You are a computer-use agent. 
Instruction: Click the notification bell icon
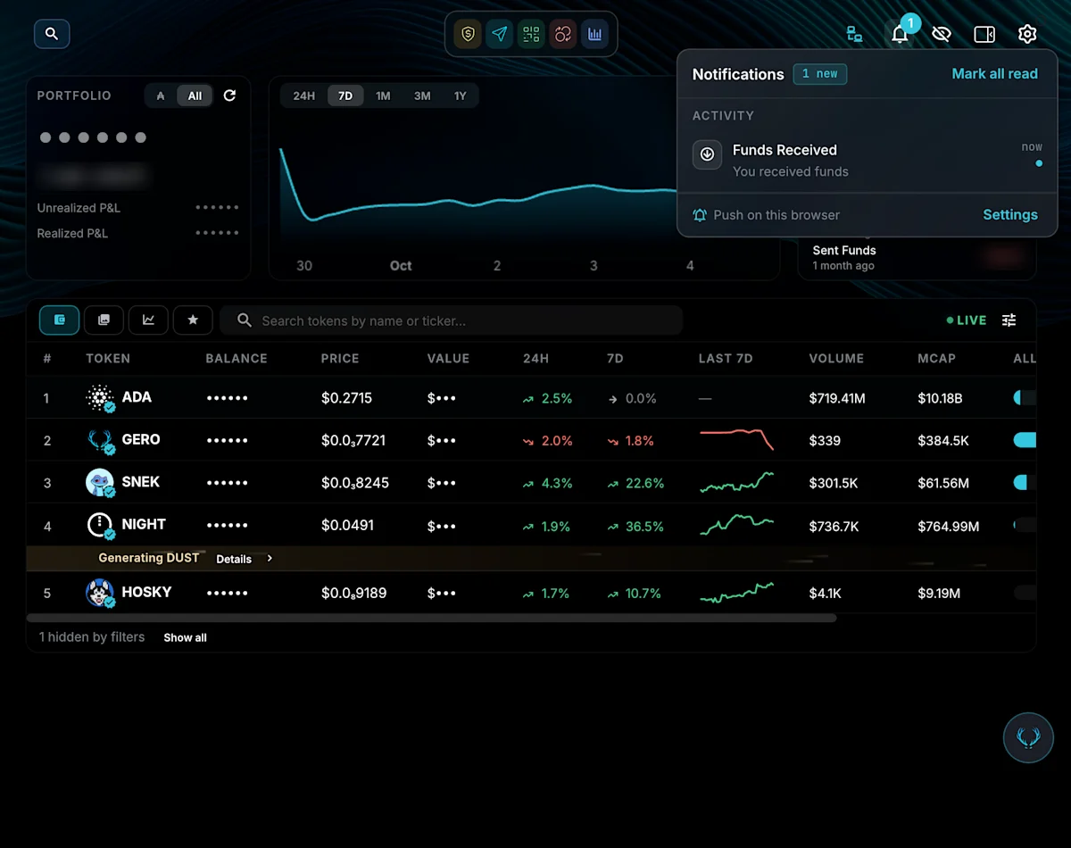(900, 34)
